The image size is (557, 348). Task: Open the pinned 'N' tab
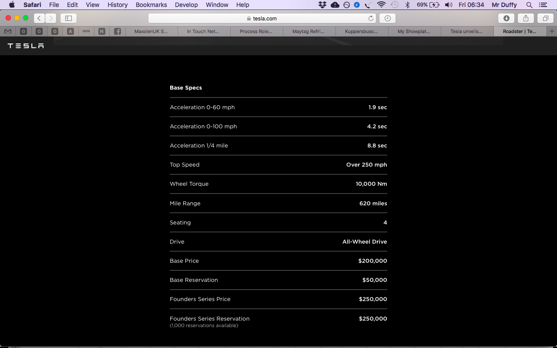pos(102,31)
